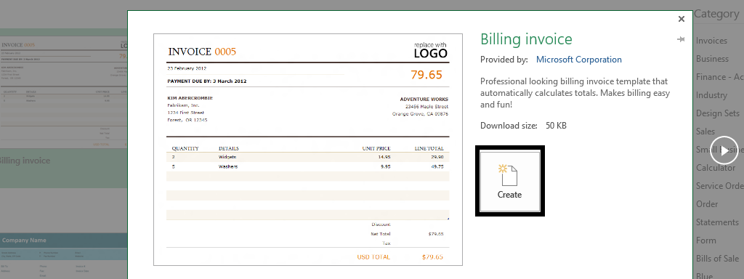Select the Business category
Viewport: 744px width, 279px height.
coord(712,59)
